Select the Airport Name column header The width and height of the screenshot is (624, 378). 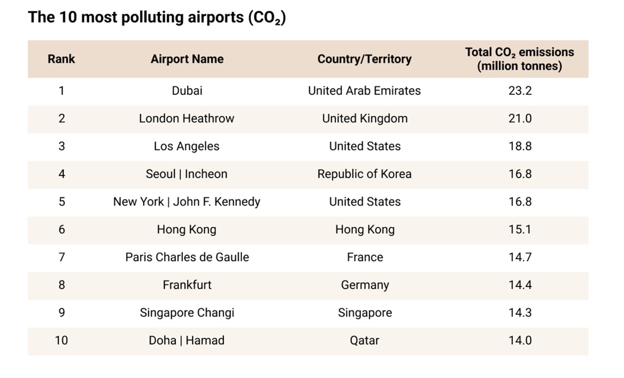(187, 59)
